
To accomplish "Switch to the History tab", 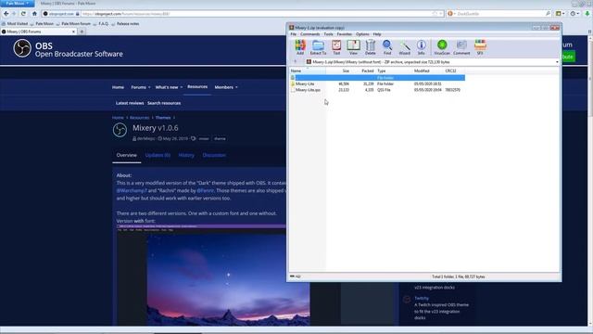I will (186, 155).
